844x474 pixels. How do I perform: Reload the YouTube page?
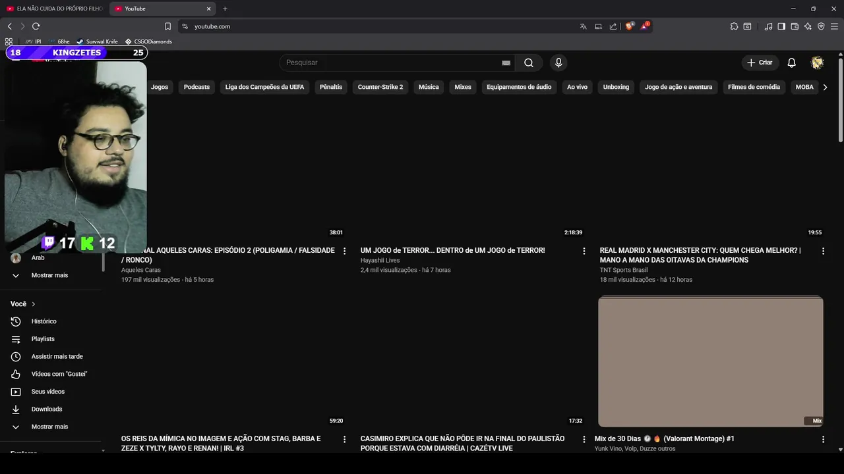point(36,26)
